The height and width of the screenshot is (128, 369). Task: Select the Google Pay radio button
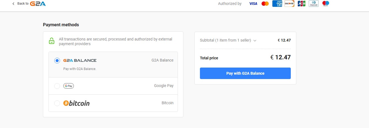click(x=57, y=86)
